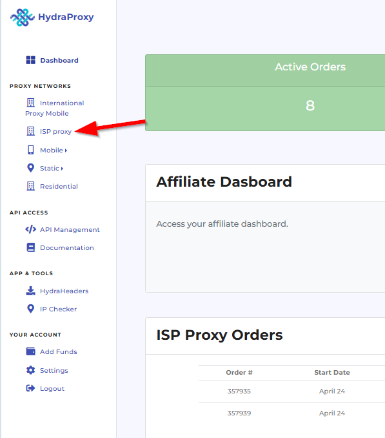Click the Logout exit icon
The width and height of the screenshot is (385, 438).
point(31,388)
